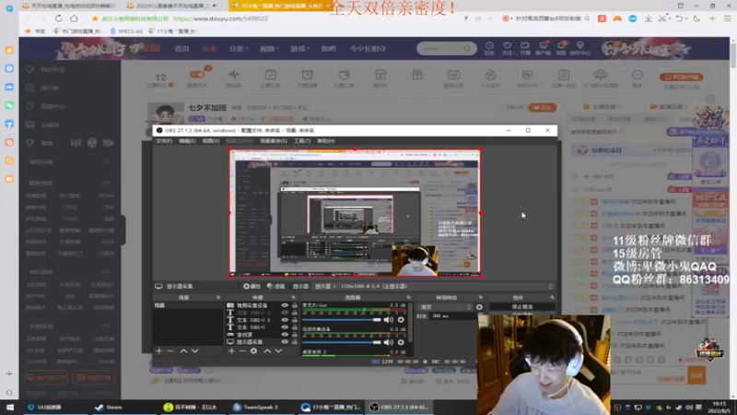Screen dimensions: 737x415
Task: Open transition settings gear beside 渐变
Action: point(479,307)
